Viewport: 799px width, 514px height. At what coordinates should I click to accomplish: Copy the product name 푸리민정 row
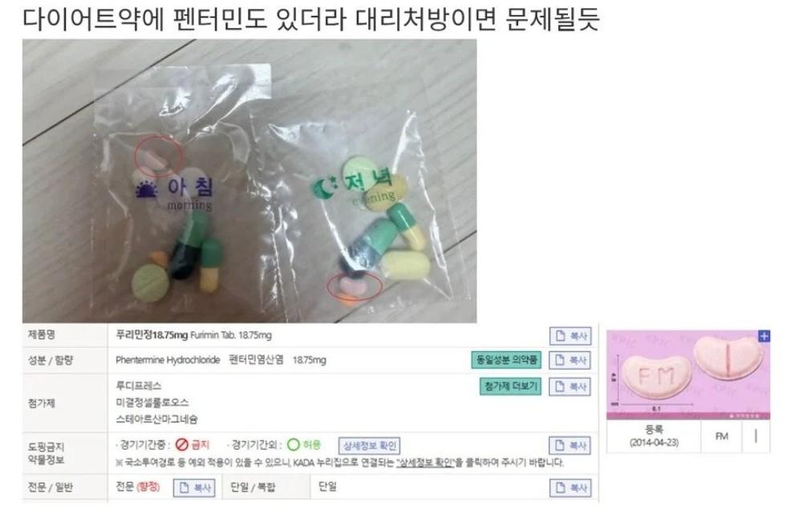pyautogui.click(x=570, y=336)
